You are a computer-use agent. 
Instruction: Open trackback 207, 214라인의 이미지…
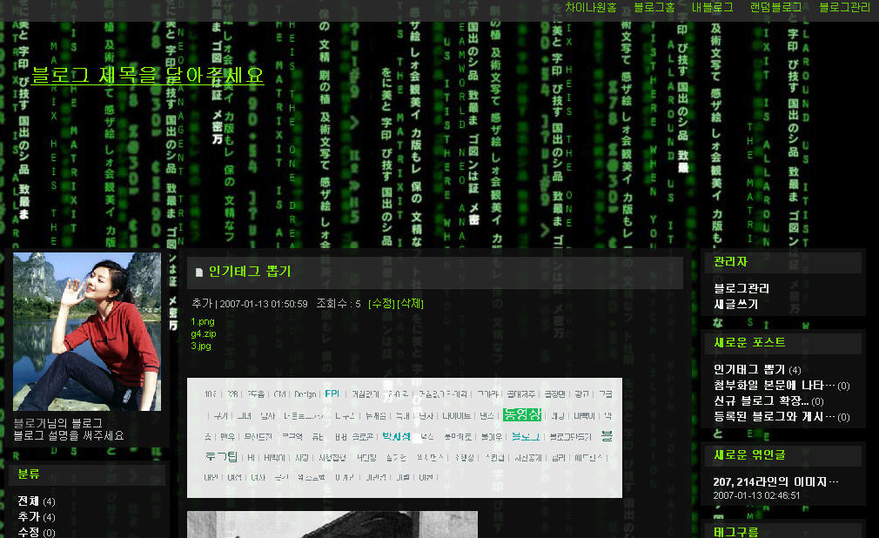[x=775, y=482]
